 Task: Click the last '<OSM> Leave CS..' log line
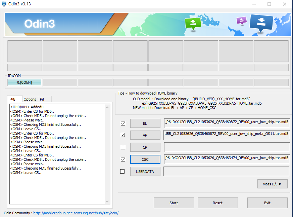click(x=26, y=173)
